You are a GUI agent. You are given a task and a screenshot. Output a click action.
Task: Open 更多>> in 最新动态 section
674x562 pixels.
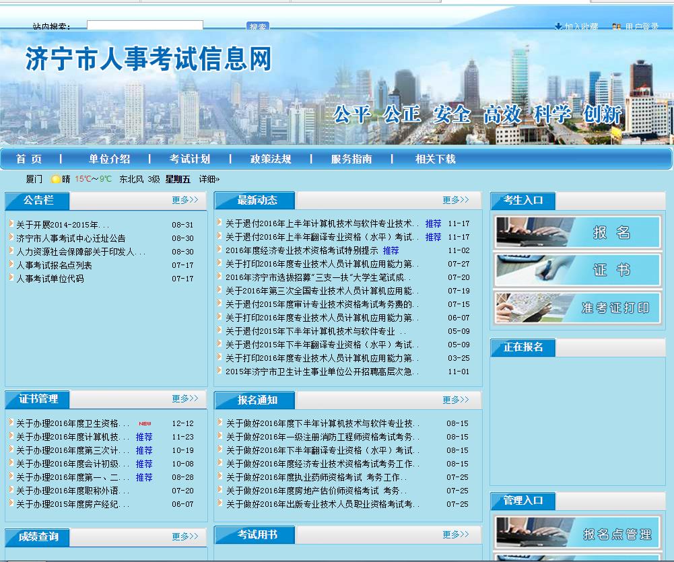pos(456,200)
